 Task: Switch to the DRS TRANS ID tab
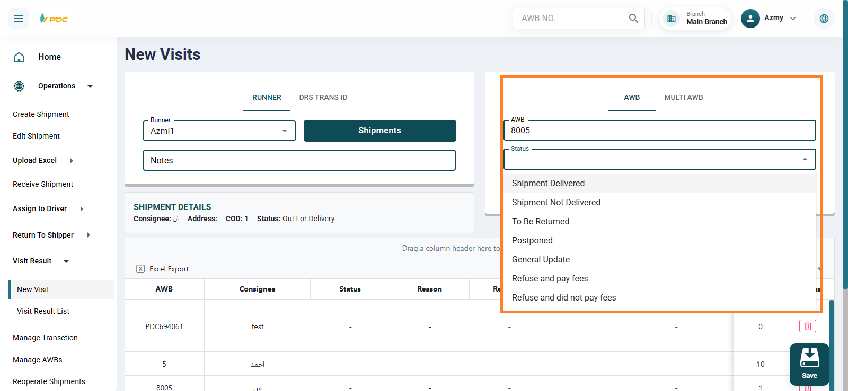tap(323, 97)
